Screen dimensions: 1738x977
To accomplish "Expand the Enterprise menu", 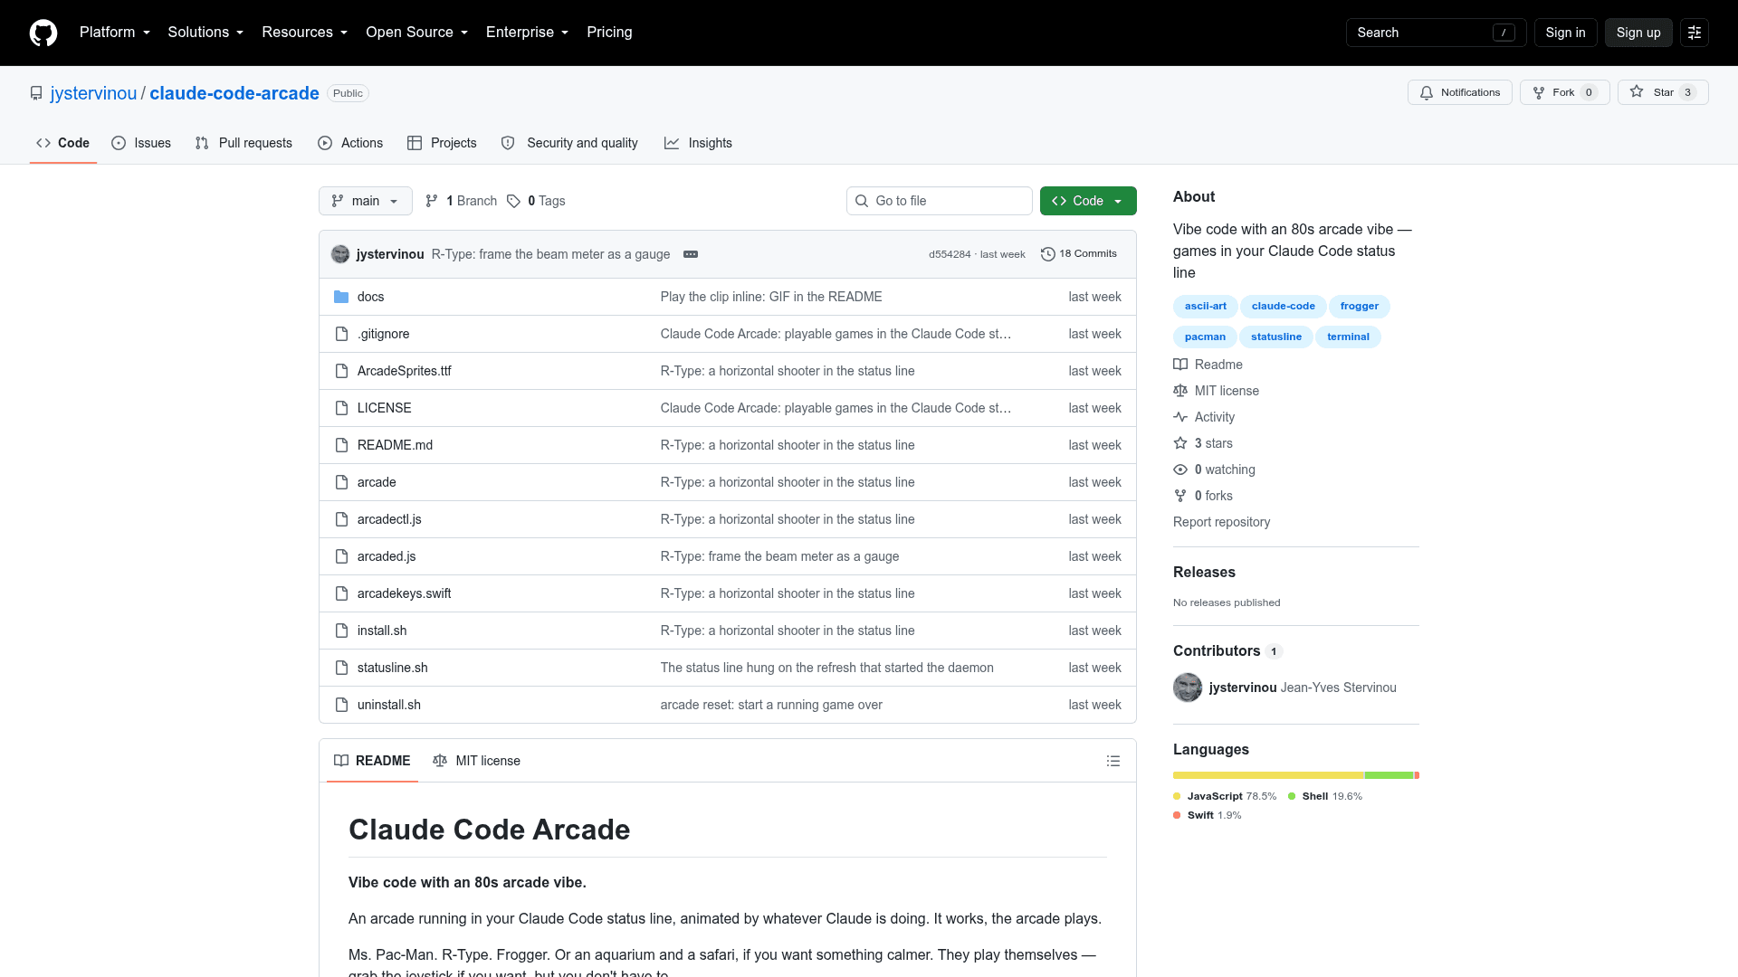I will click(528, 33).
